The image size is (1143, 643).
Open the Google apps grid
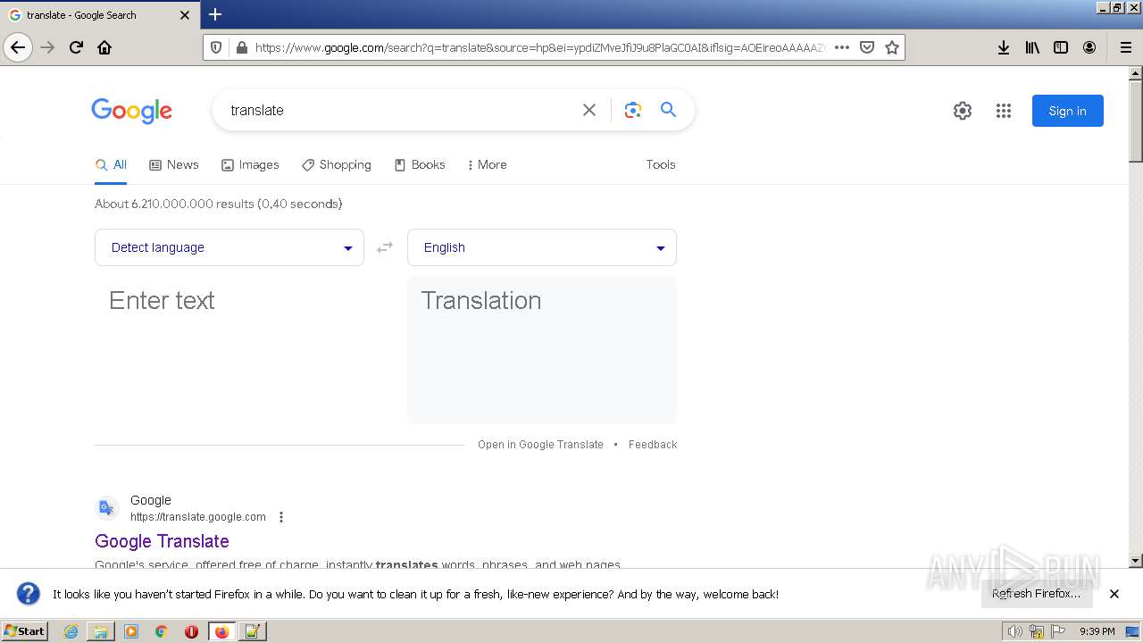pyautogui.click(x=1004, y=111)
